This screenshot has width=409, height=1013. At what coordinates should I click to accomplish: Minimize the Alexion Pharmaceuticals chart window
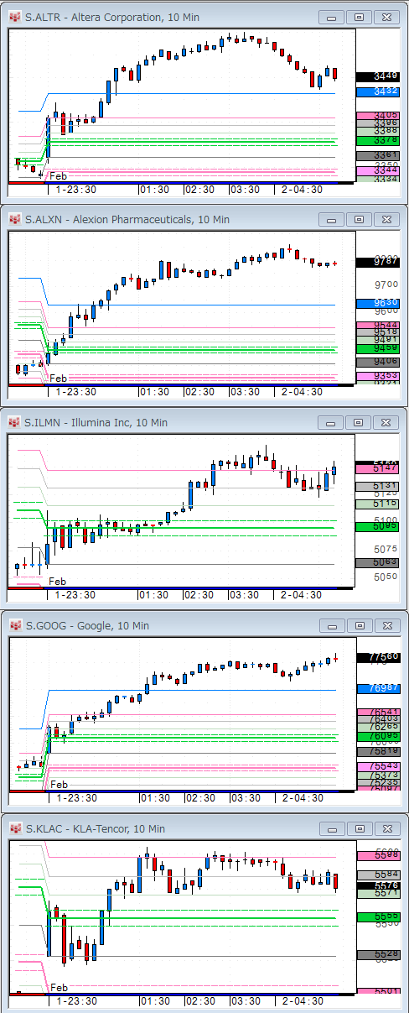333,220
